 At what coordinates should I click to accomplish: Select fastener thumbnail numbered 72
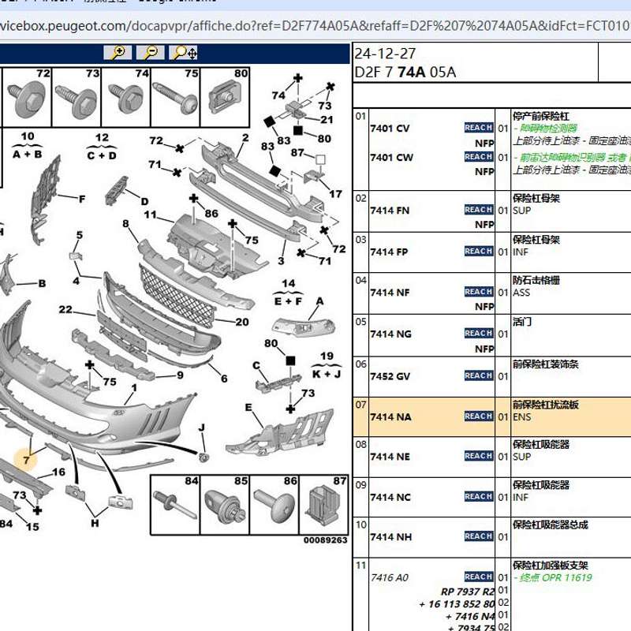tap(27, 97)
